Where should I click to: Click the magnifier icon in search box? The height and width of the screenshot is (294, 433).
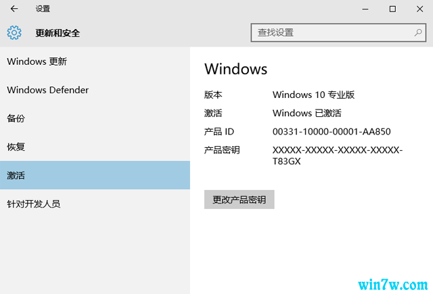point(418,32)
